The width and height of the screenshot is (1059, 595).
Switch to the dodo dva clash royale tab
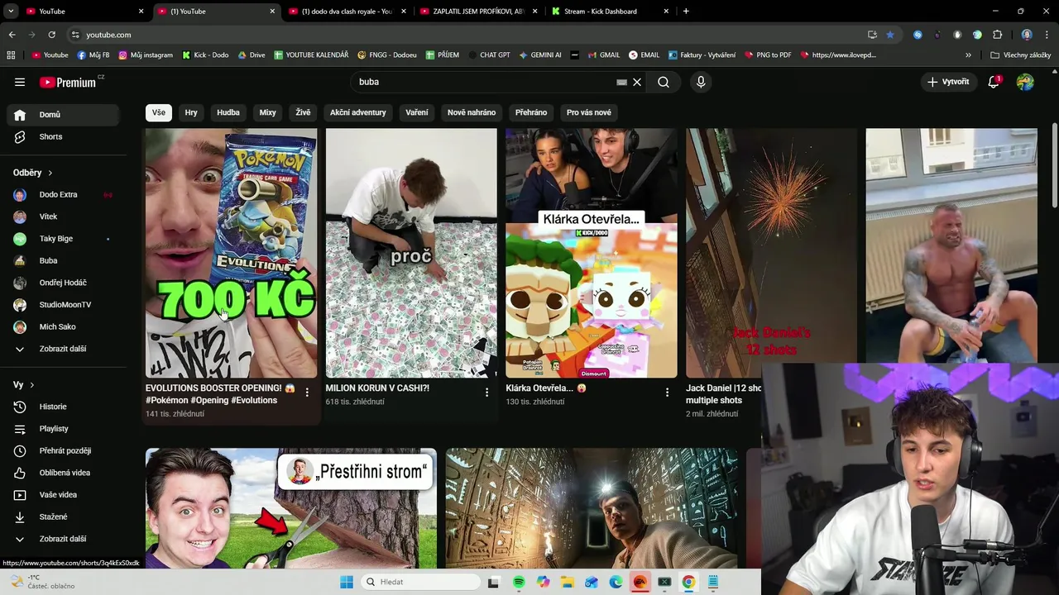pyautogui.click(x=346, y=12)
